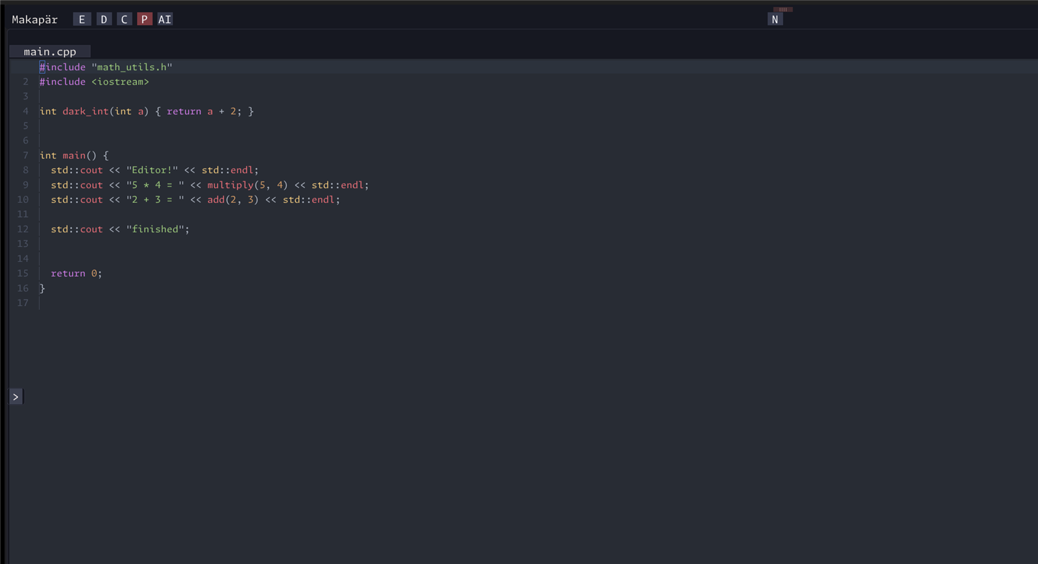
Task: Click line number 9 in the gutter
Action: (26, 185)
